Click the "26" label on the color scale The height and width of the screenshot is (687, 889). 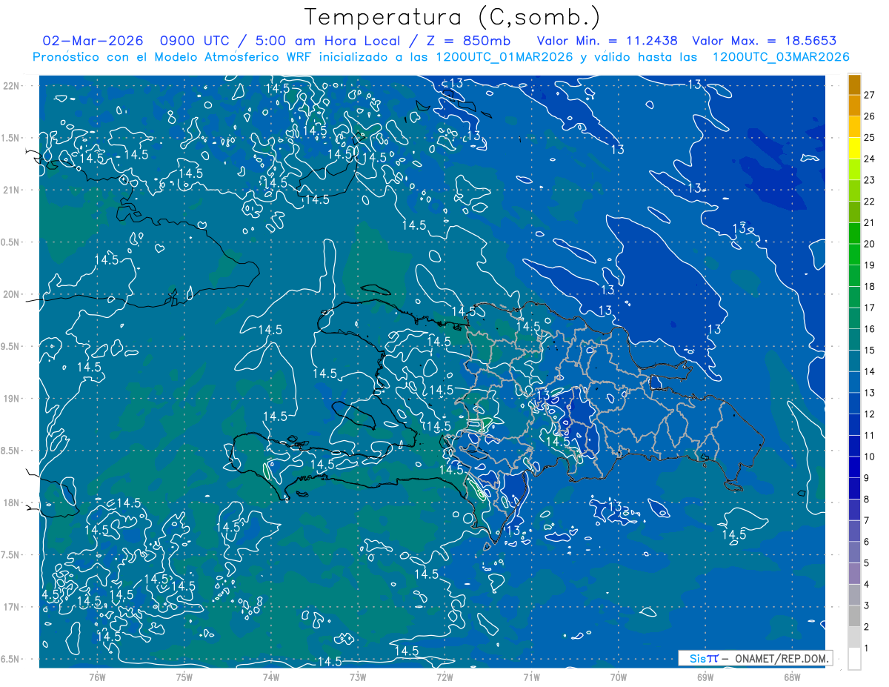coord(869,116)
